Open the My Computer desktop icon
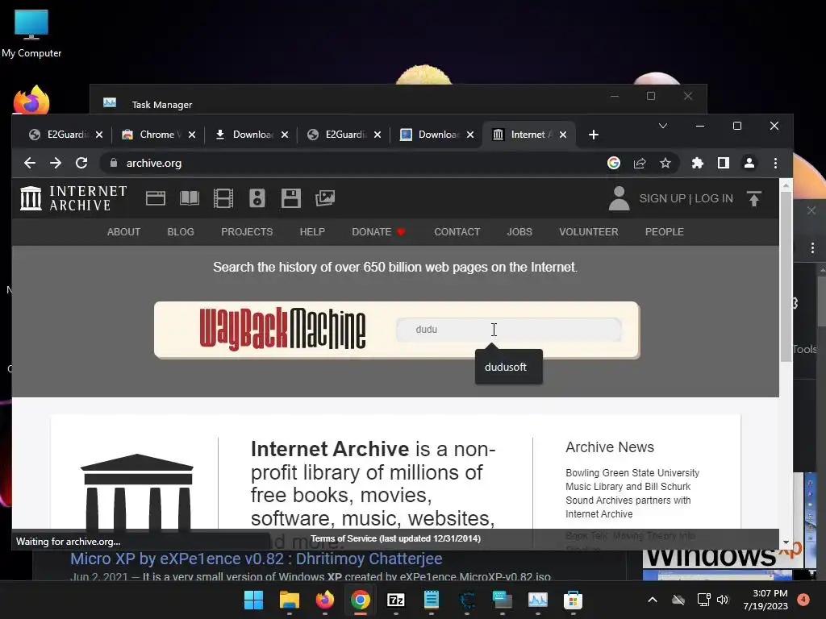The height and width of the screenshot is (619, 826). point(31,32)
